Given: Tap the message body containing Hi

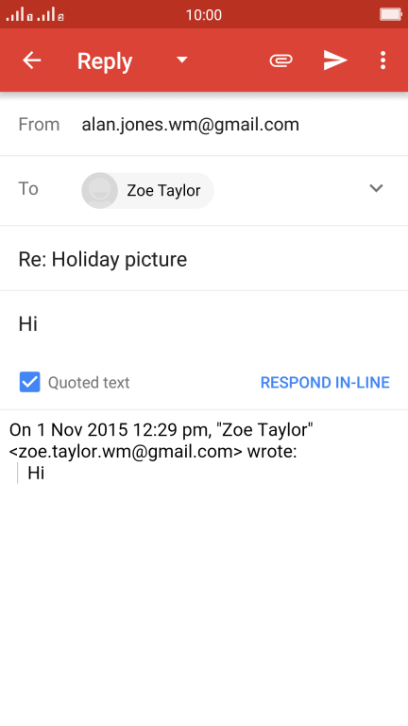Looking at the screenshot, I should (204, 324).
